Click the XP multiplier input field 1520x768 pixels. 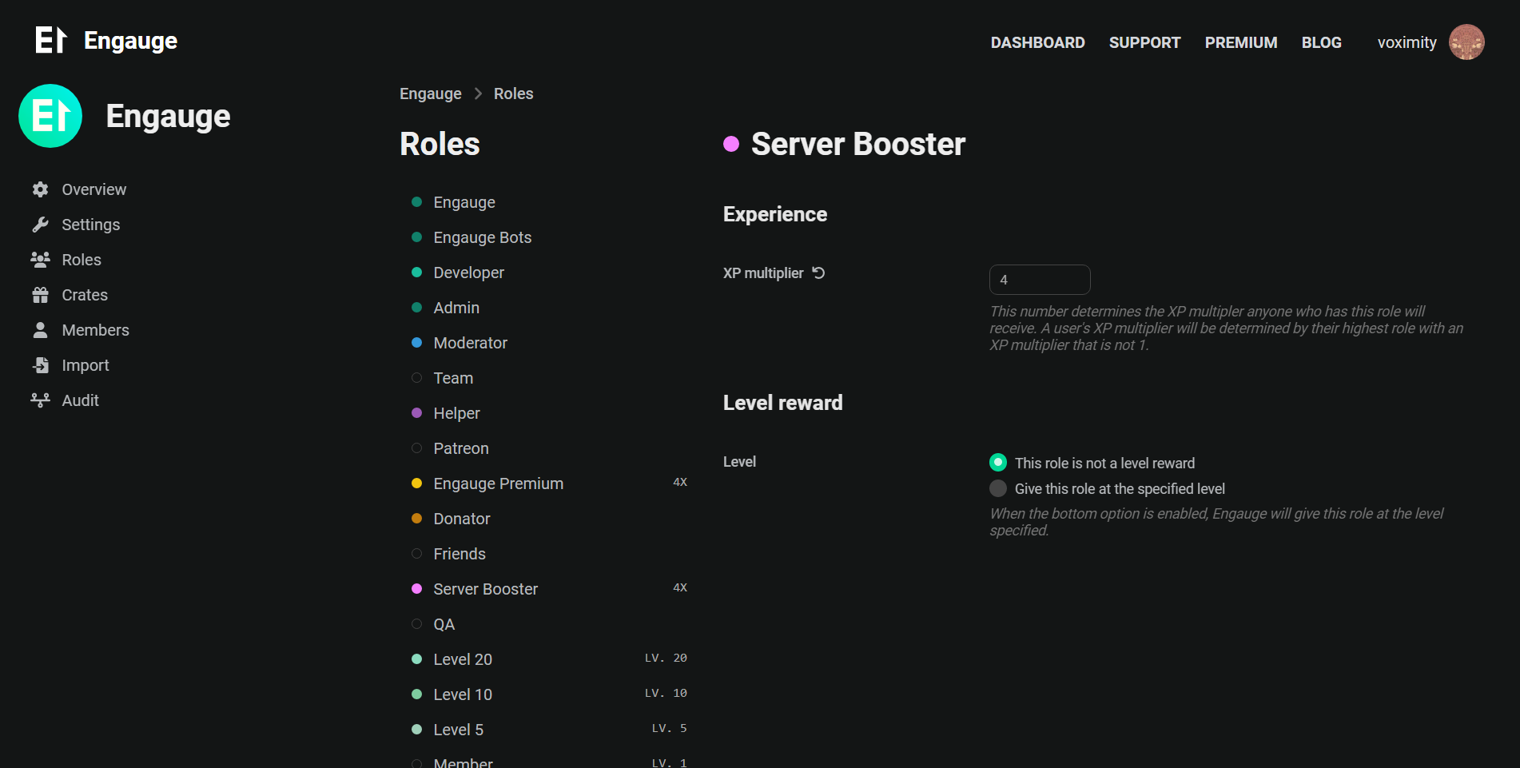point(1040,280)
